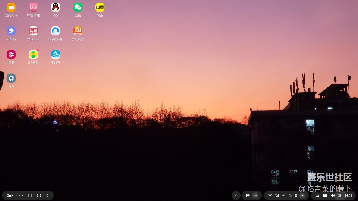Open the Gallery (相册) app

11,55
